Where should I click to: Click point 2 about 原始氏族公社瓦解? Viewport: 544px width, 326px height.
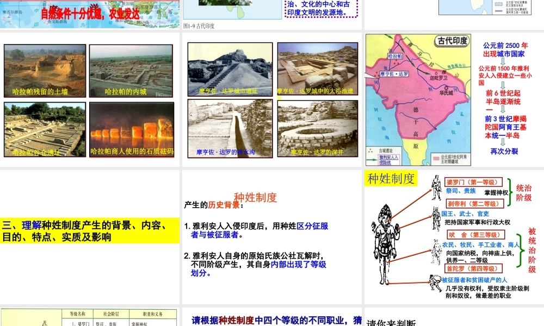(255, 265)
